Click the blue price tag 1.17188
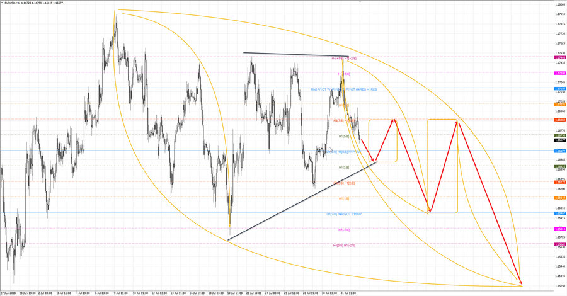Image resolution: width=567 pixels, height=296 pixels. click(x=560, y=89)
